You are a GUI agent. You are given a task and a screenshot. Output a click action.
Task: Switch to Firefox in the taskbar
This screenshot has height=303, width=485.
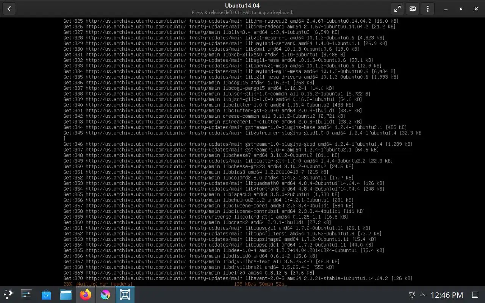[86, 295]
